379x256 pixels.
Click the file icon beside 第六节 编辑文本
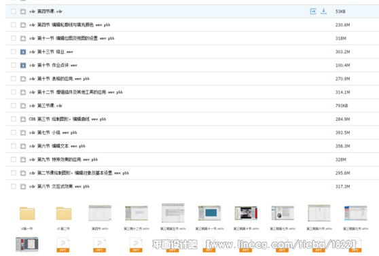23,146
